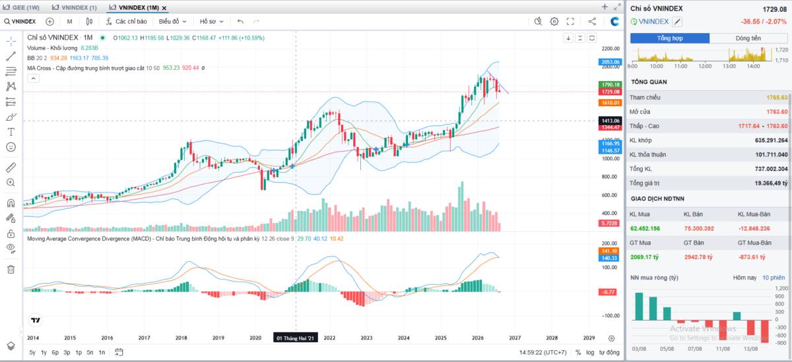The width and height of the screenshot is (792, 362).
Task: Open the forecasting and measurement tool group
Action: click(x=11, y=102)
